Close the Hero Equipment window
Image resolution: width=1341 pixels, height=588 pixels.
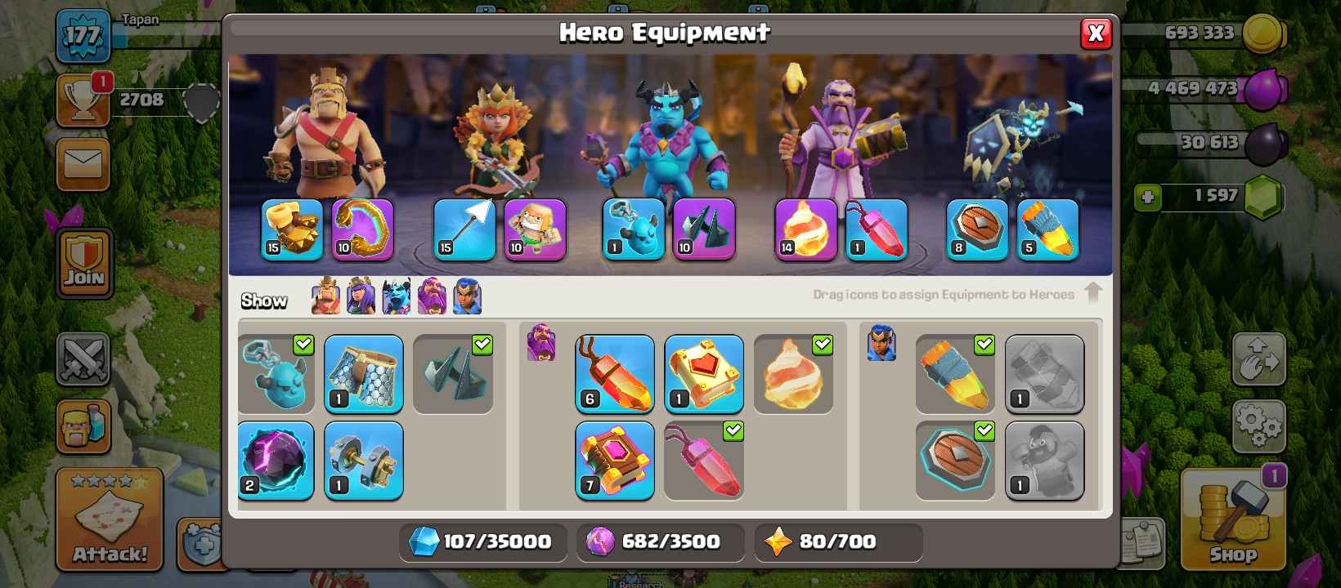click(x=1096, y=33)
